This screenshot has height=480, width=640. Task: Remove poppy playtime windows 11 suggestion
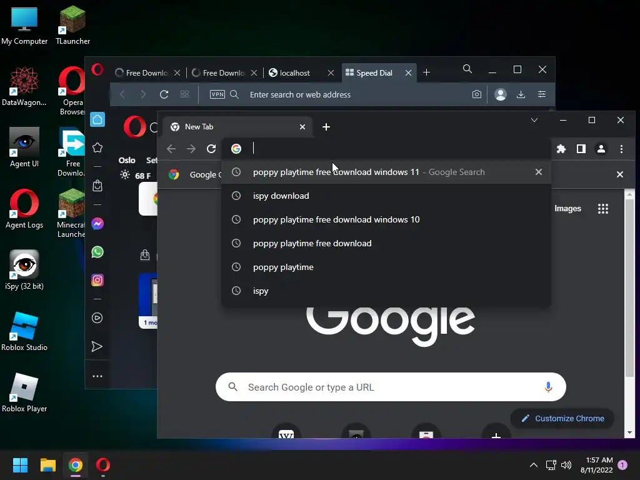[x=539, y=172]
